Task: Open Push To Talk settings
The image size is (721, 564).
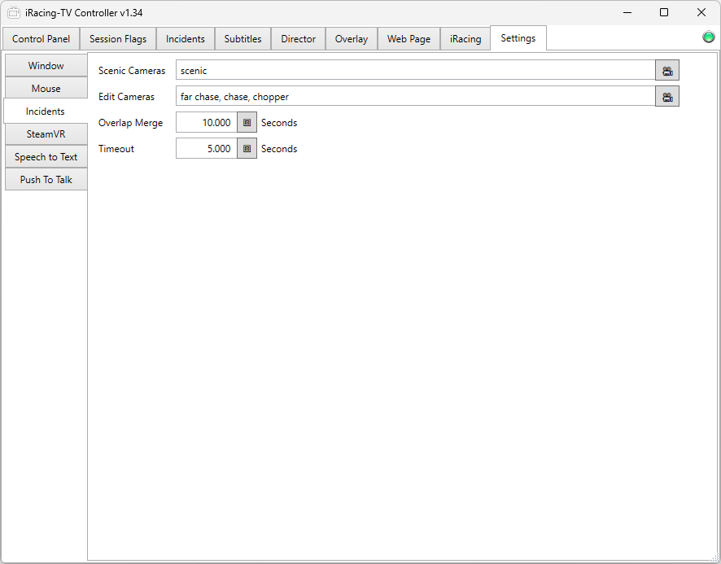Action: (46, 179)
